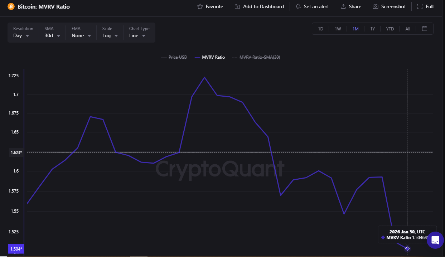Take a chart screenshot with camera icon

[x=376, y=6]
